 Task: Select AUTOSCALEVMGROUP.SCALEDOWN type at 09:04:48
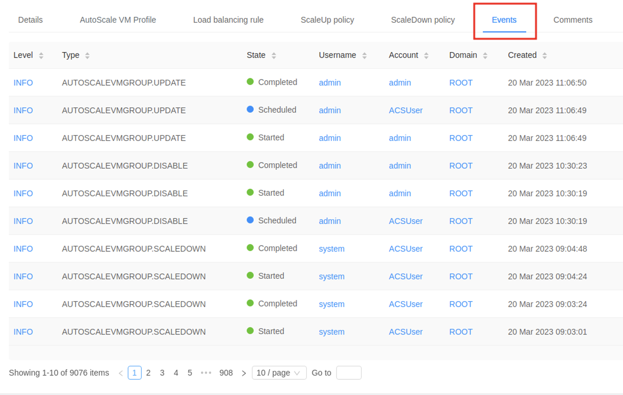(134, 249)
